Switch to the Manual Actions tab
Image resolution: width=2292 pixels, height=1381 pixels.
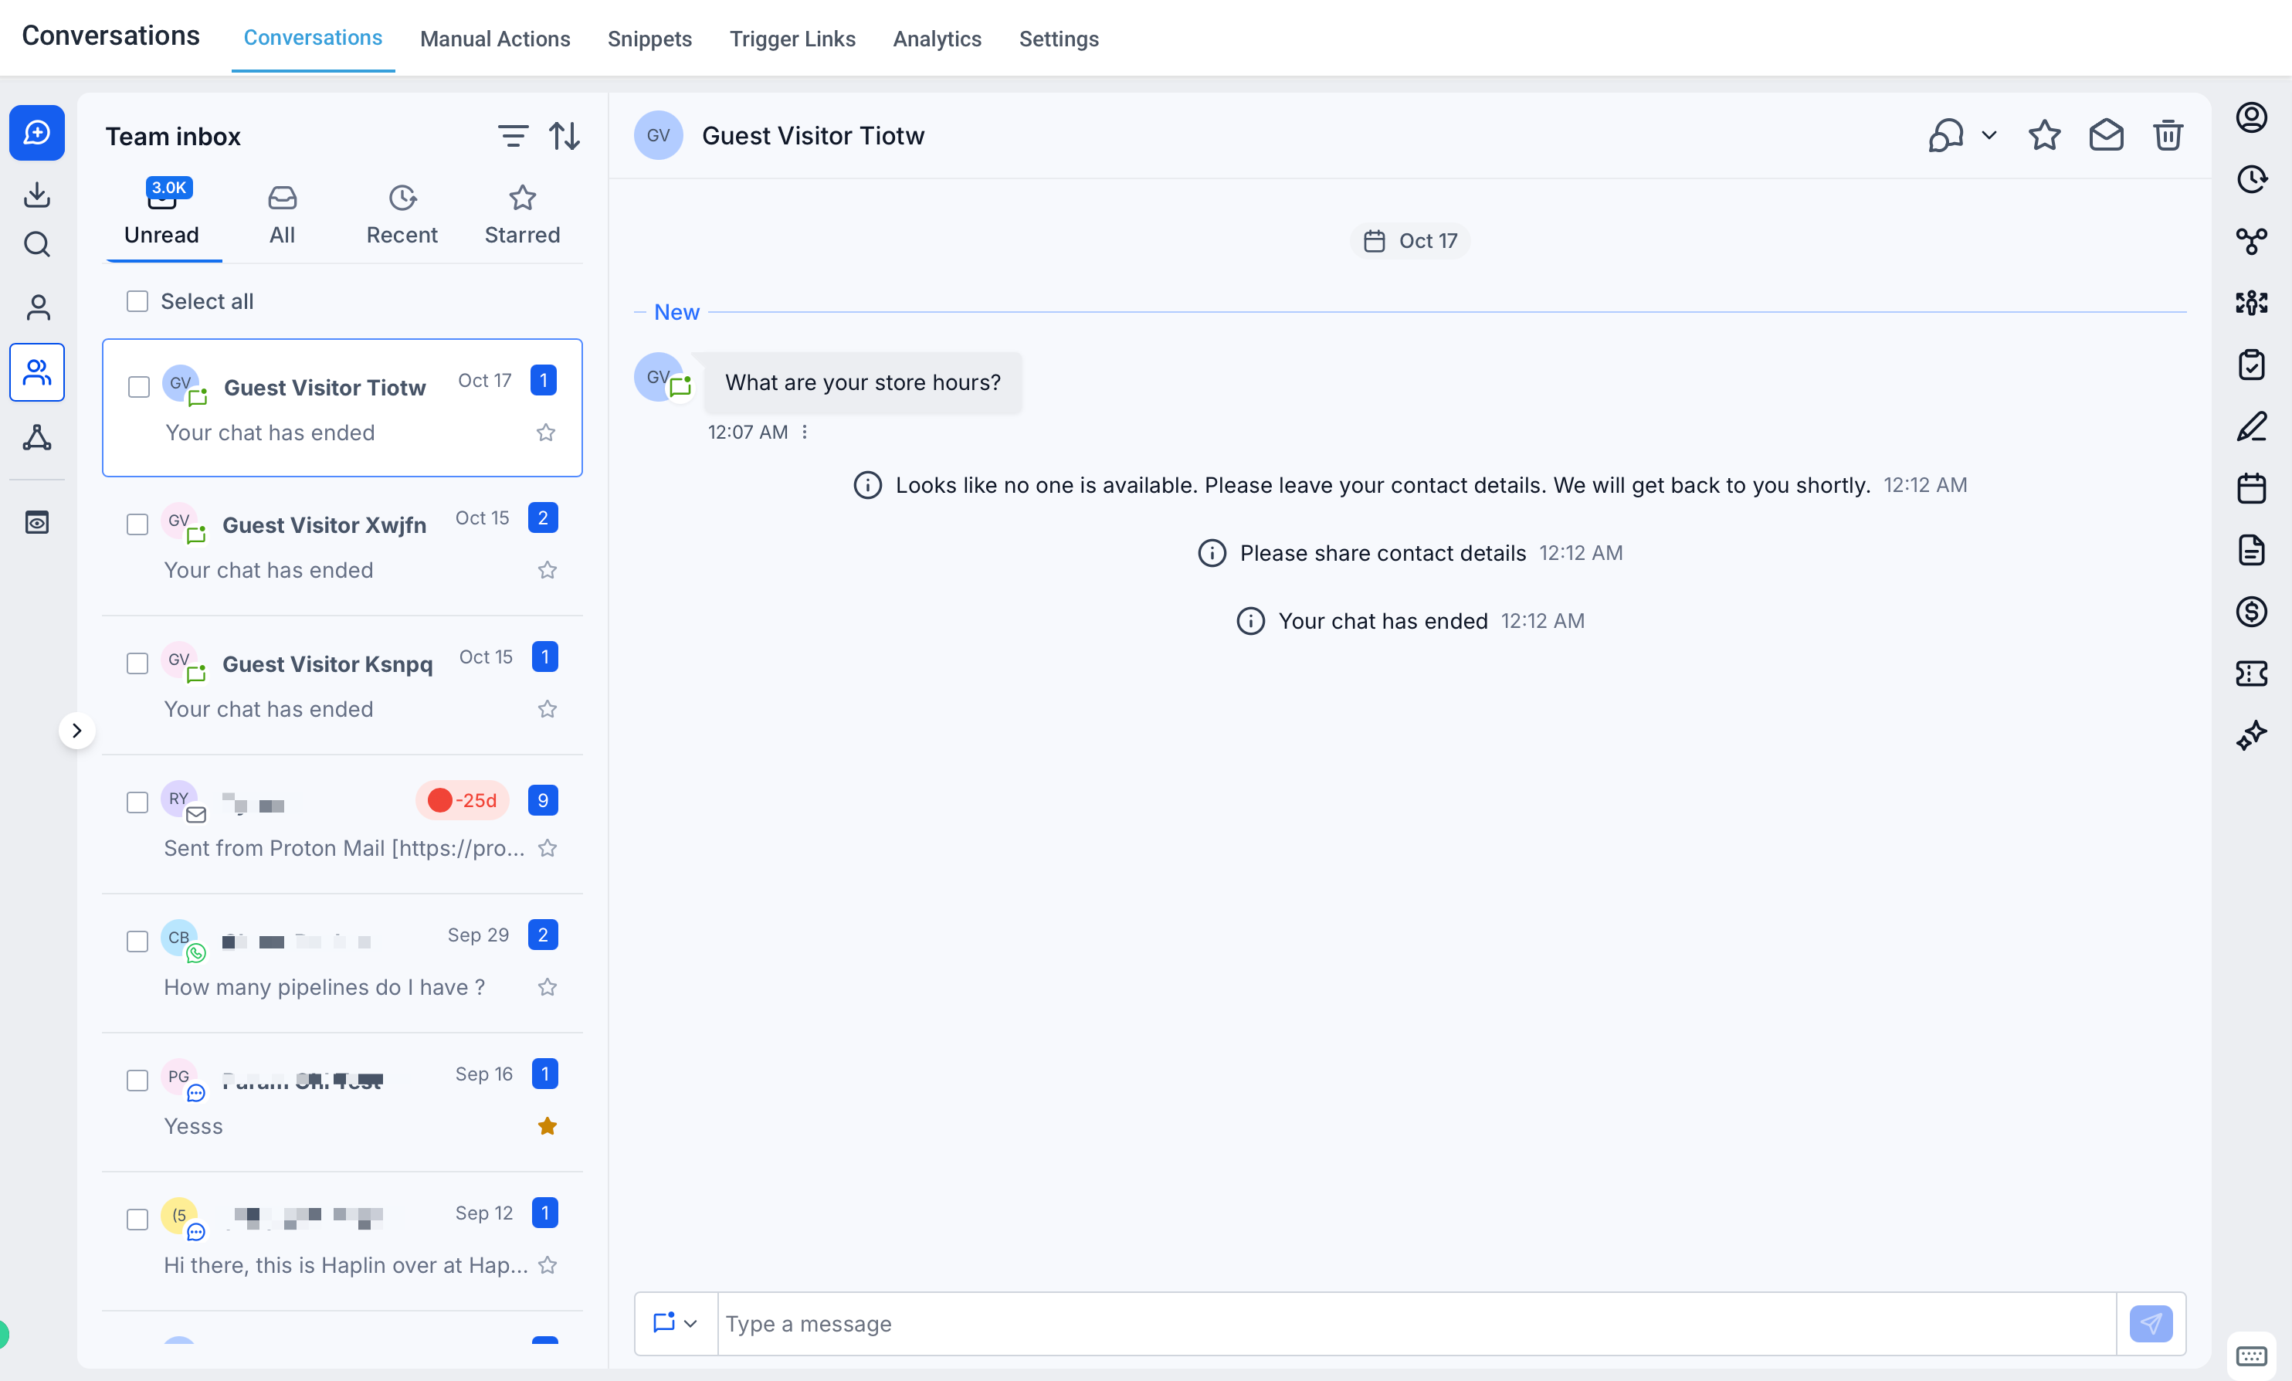click(495, 38)
